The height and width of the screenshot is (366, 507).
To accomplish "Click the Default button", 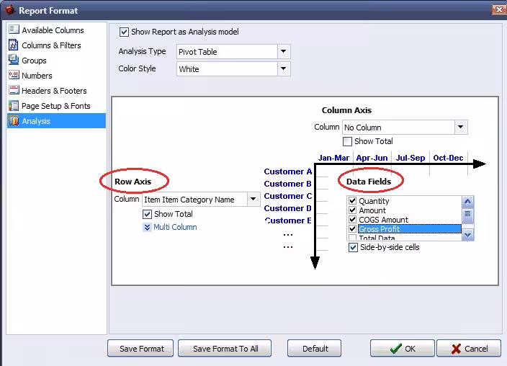I will click(x=314, y=349).
